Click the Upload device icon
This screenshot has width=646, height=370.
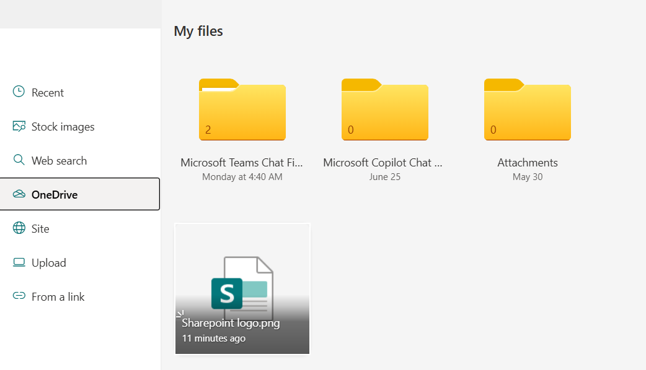click(x=19, y=262)
